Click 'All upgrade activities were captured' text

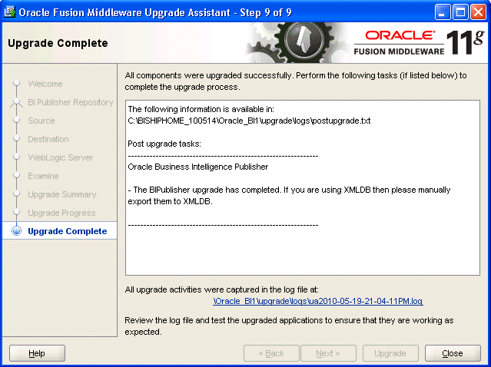(222, 289)
